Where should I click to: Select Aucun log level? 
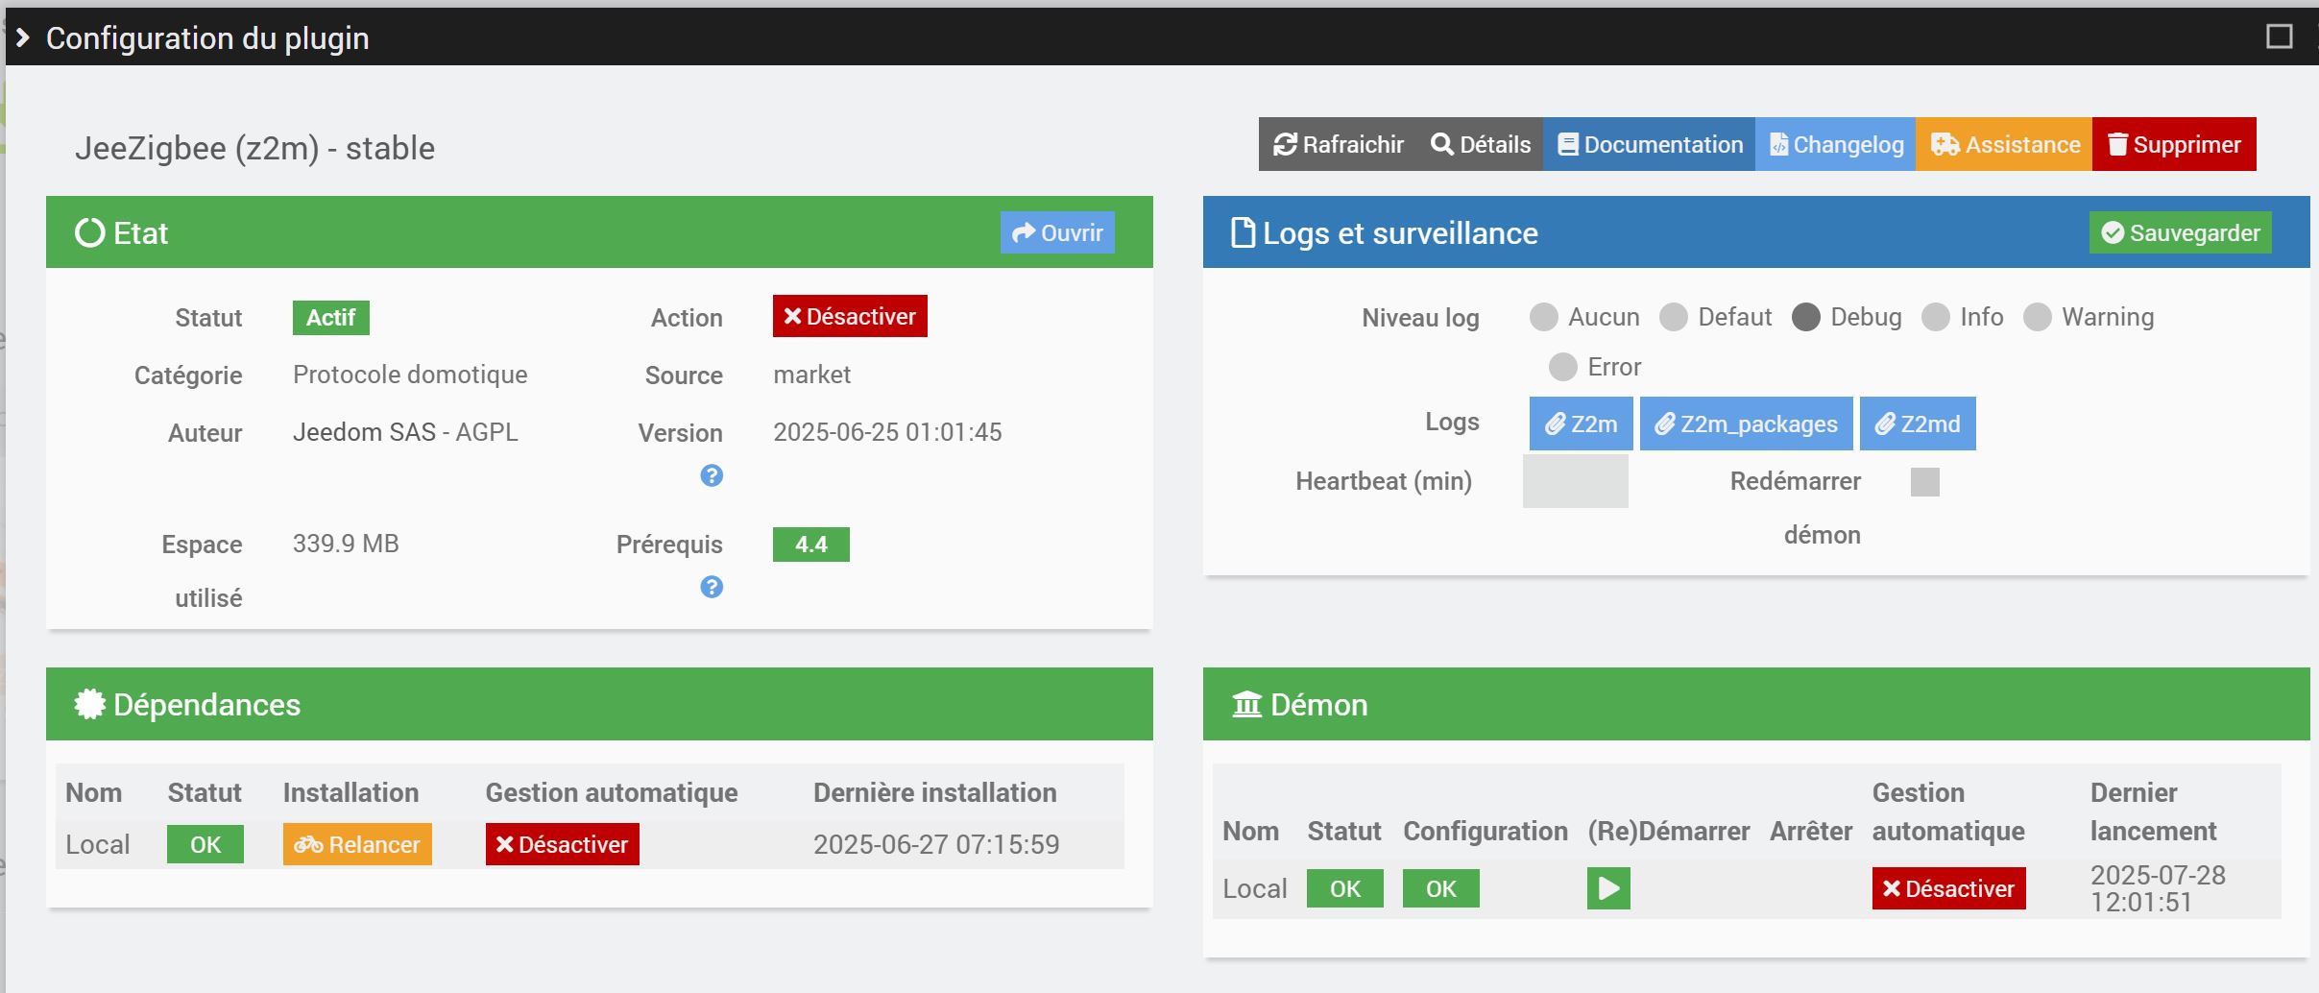pyautogui.click(x=1543, y=317)
